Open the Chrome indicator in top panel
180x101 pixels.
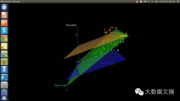coord(137,1)
